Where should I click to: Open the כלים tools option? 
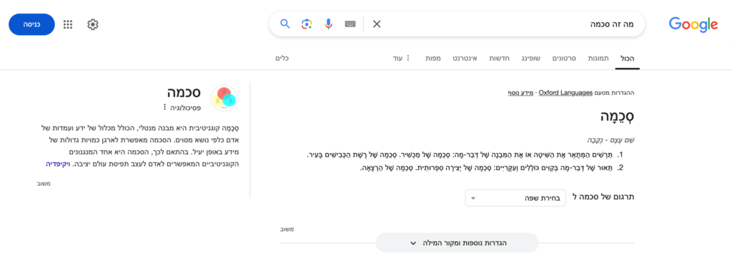tap(282, 59)
